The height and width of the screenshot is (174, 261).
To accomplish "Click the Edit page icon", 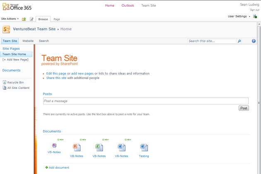I will pyautogui.click(x=31, y=19).
